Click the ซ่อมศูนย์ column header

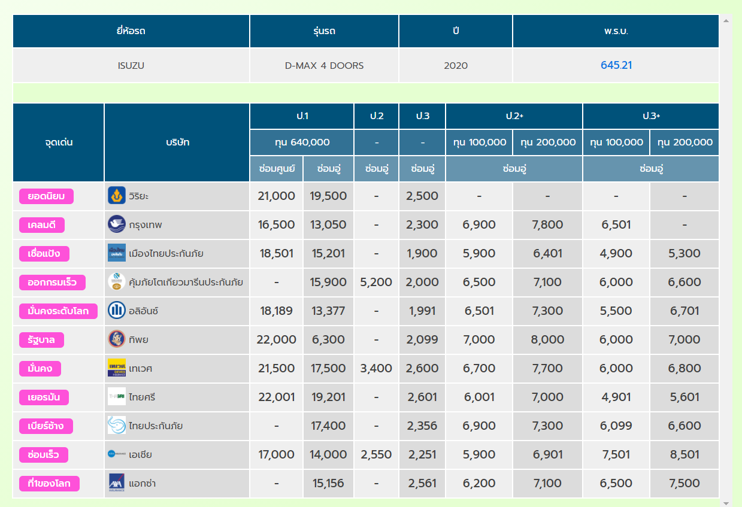pyautogui.click(x=277, y=169)
